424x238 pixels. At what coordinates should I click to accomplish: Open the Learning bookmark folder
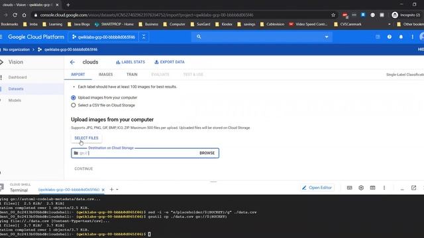click(x=52, y=24)
